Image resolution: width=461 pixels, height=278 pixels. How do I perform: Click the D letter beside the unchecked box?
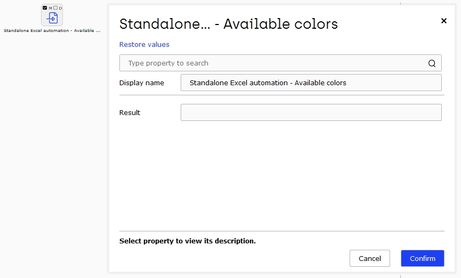pos(60,8)
